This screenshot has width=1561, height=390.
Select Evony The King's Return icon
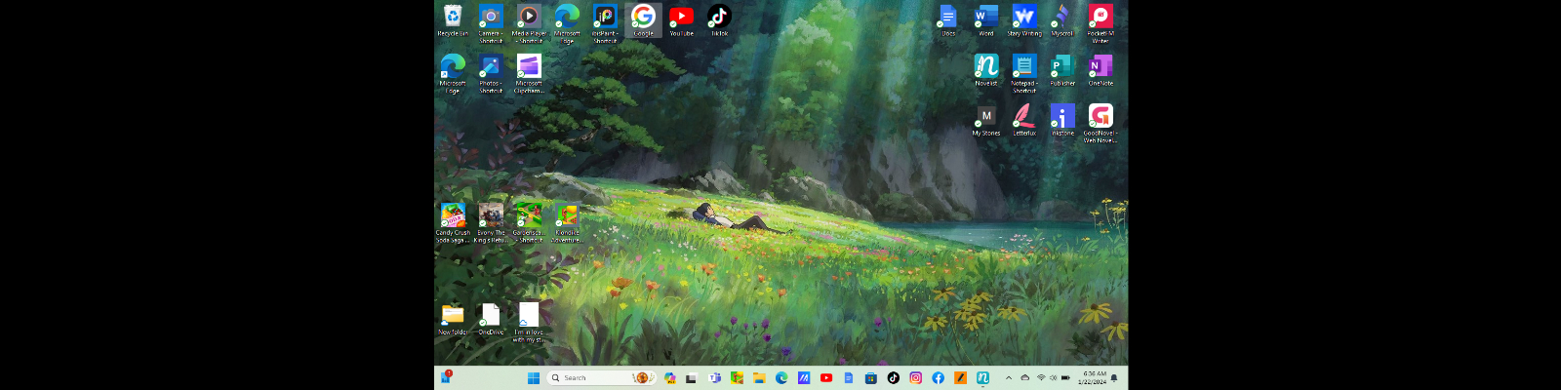point(491,222)
